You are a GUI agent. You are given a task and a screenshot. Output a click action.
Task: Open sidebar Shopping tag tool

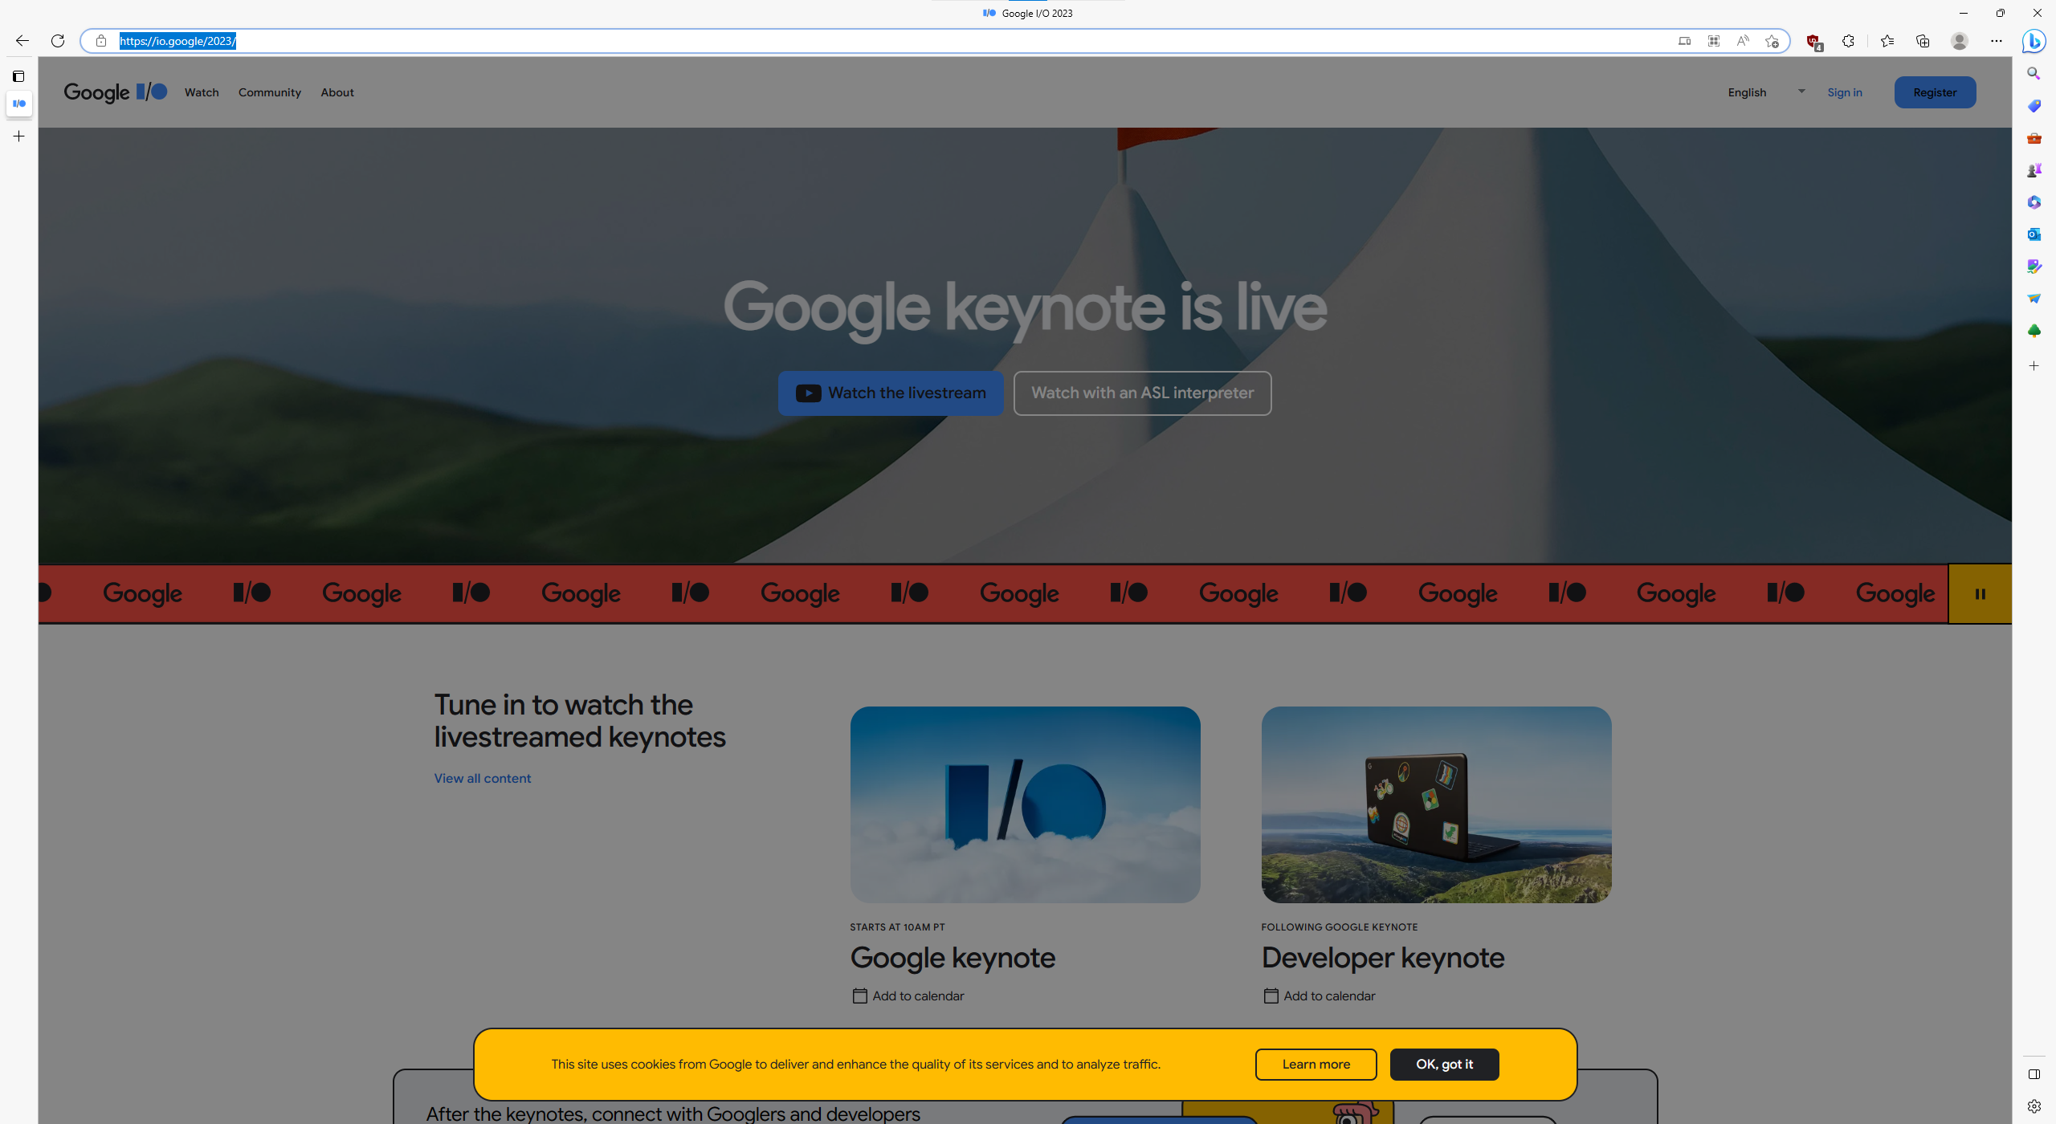(x=2034, y=105)
